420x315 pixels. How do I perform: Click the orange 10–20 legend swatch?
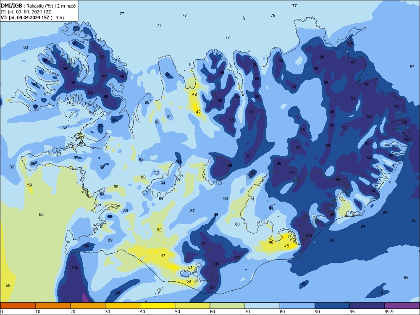pyautogui.click(x=53, y=306)
